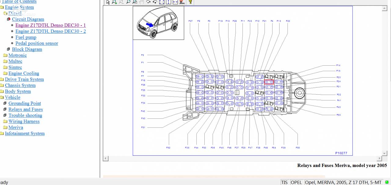
Task: Click the Body System folder icon
Action: (2, 91)
